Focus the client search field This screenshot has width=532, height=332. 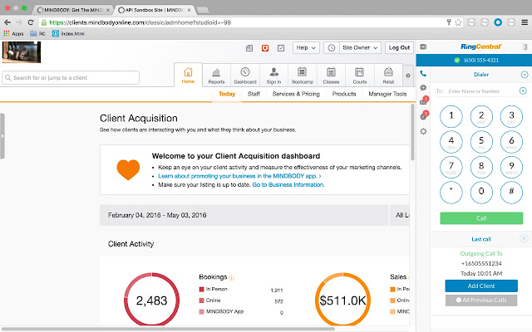tap(71, 77)
